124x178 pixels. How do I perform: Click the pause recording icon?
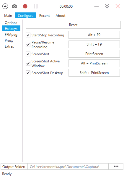pyautogui.click(x=36, y=7)
